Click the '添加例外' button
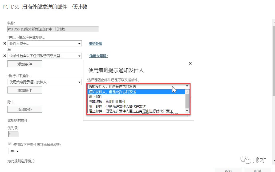 [x=25, y=109]
